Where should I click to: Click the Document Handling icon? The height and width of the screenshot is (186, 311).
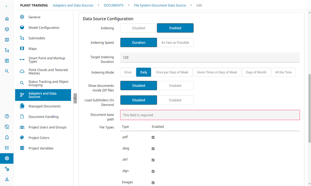[22, 116]
